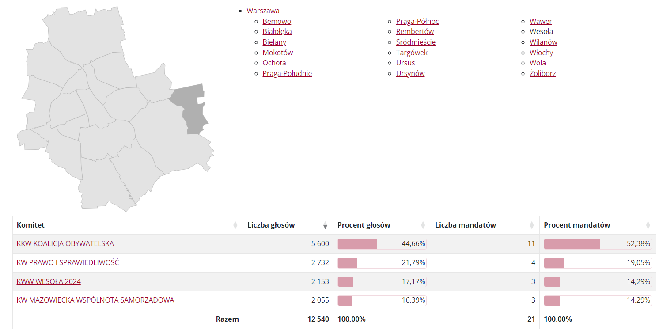
Task: Open KWW Wesoła 2024 committee link
Action: [x=49, y=281]
